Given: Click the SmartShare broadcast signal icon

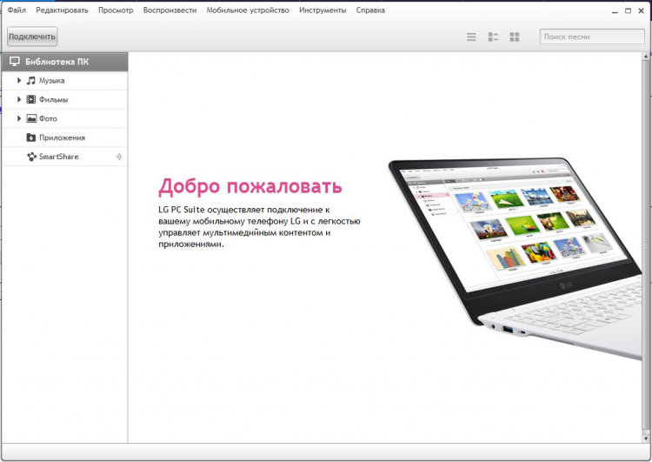Looking at the screenshot, I should pos(118,157).
